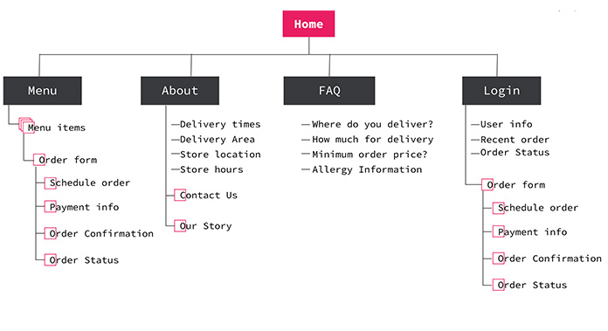Image resolution: width=608 pixels, height=331 pixels.
Task: Click the User info item under Login
Action: (x=506, y=124)
